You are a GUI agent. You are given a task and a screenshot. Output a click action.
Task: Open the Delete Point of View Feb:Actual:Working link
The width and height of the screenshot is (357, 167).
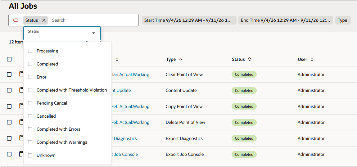click(130, 122)
